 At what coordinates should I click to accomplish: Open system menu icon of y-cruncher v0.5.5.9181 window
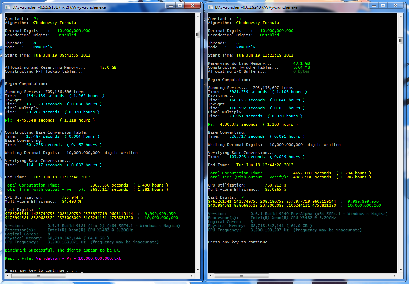pos(8,7)
